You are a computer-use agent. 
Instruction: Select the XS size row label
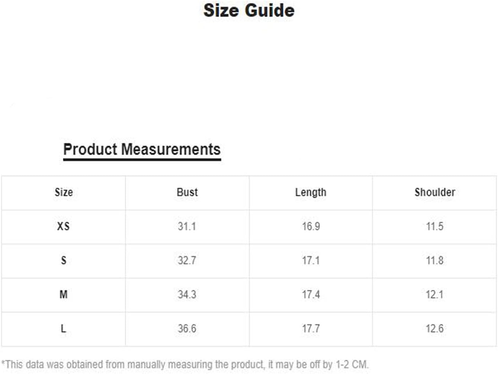coord(63,226)
